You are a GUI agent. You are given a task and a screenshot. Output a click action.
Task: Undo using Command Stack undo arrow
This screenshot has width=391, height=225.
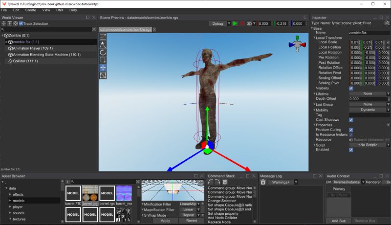[x=211, y=182]
